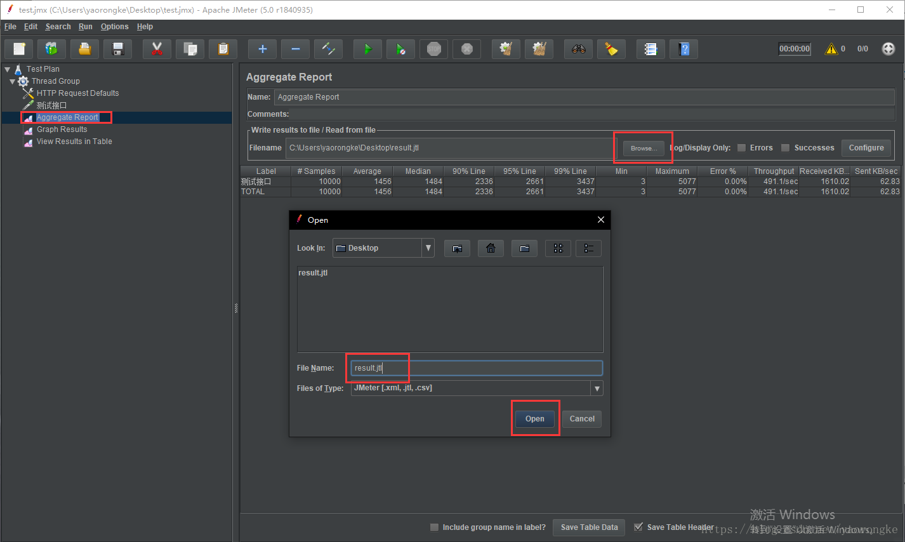
Task: Click the Copy toolbar icon
Action: [190, 49]
